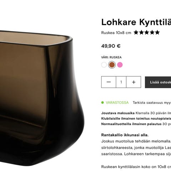
Task: Click the Joustava maksuaika Klarna info
Action: pos(136,113)
